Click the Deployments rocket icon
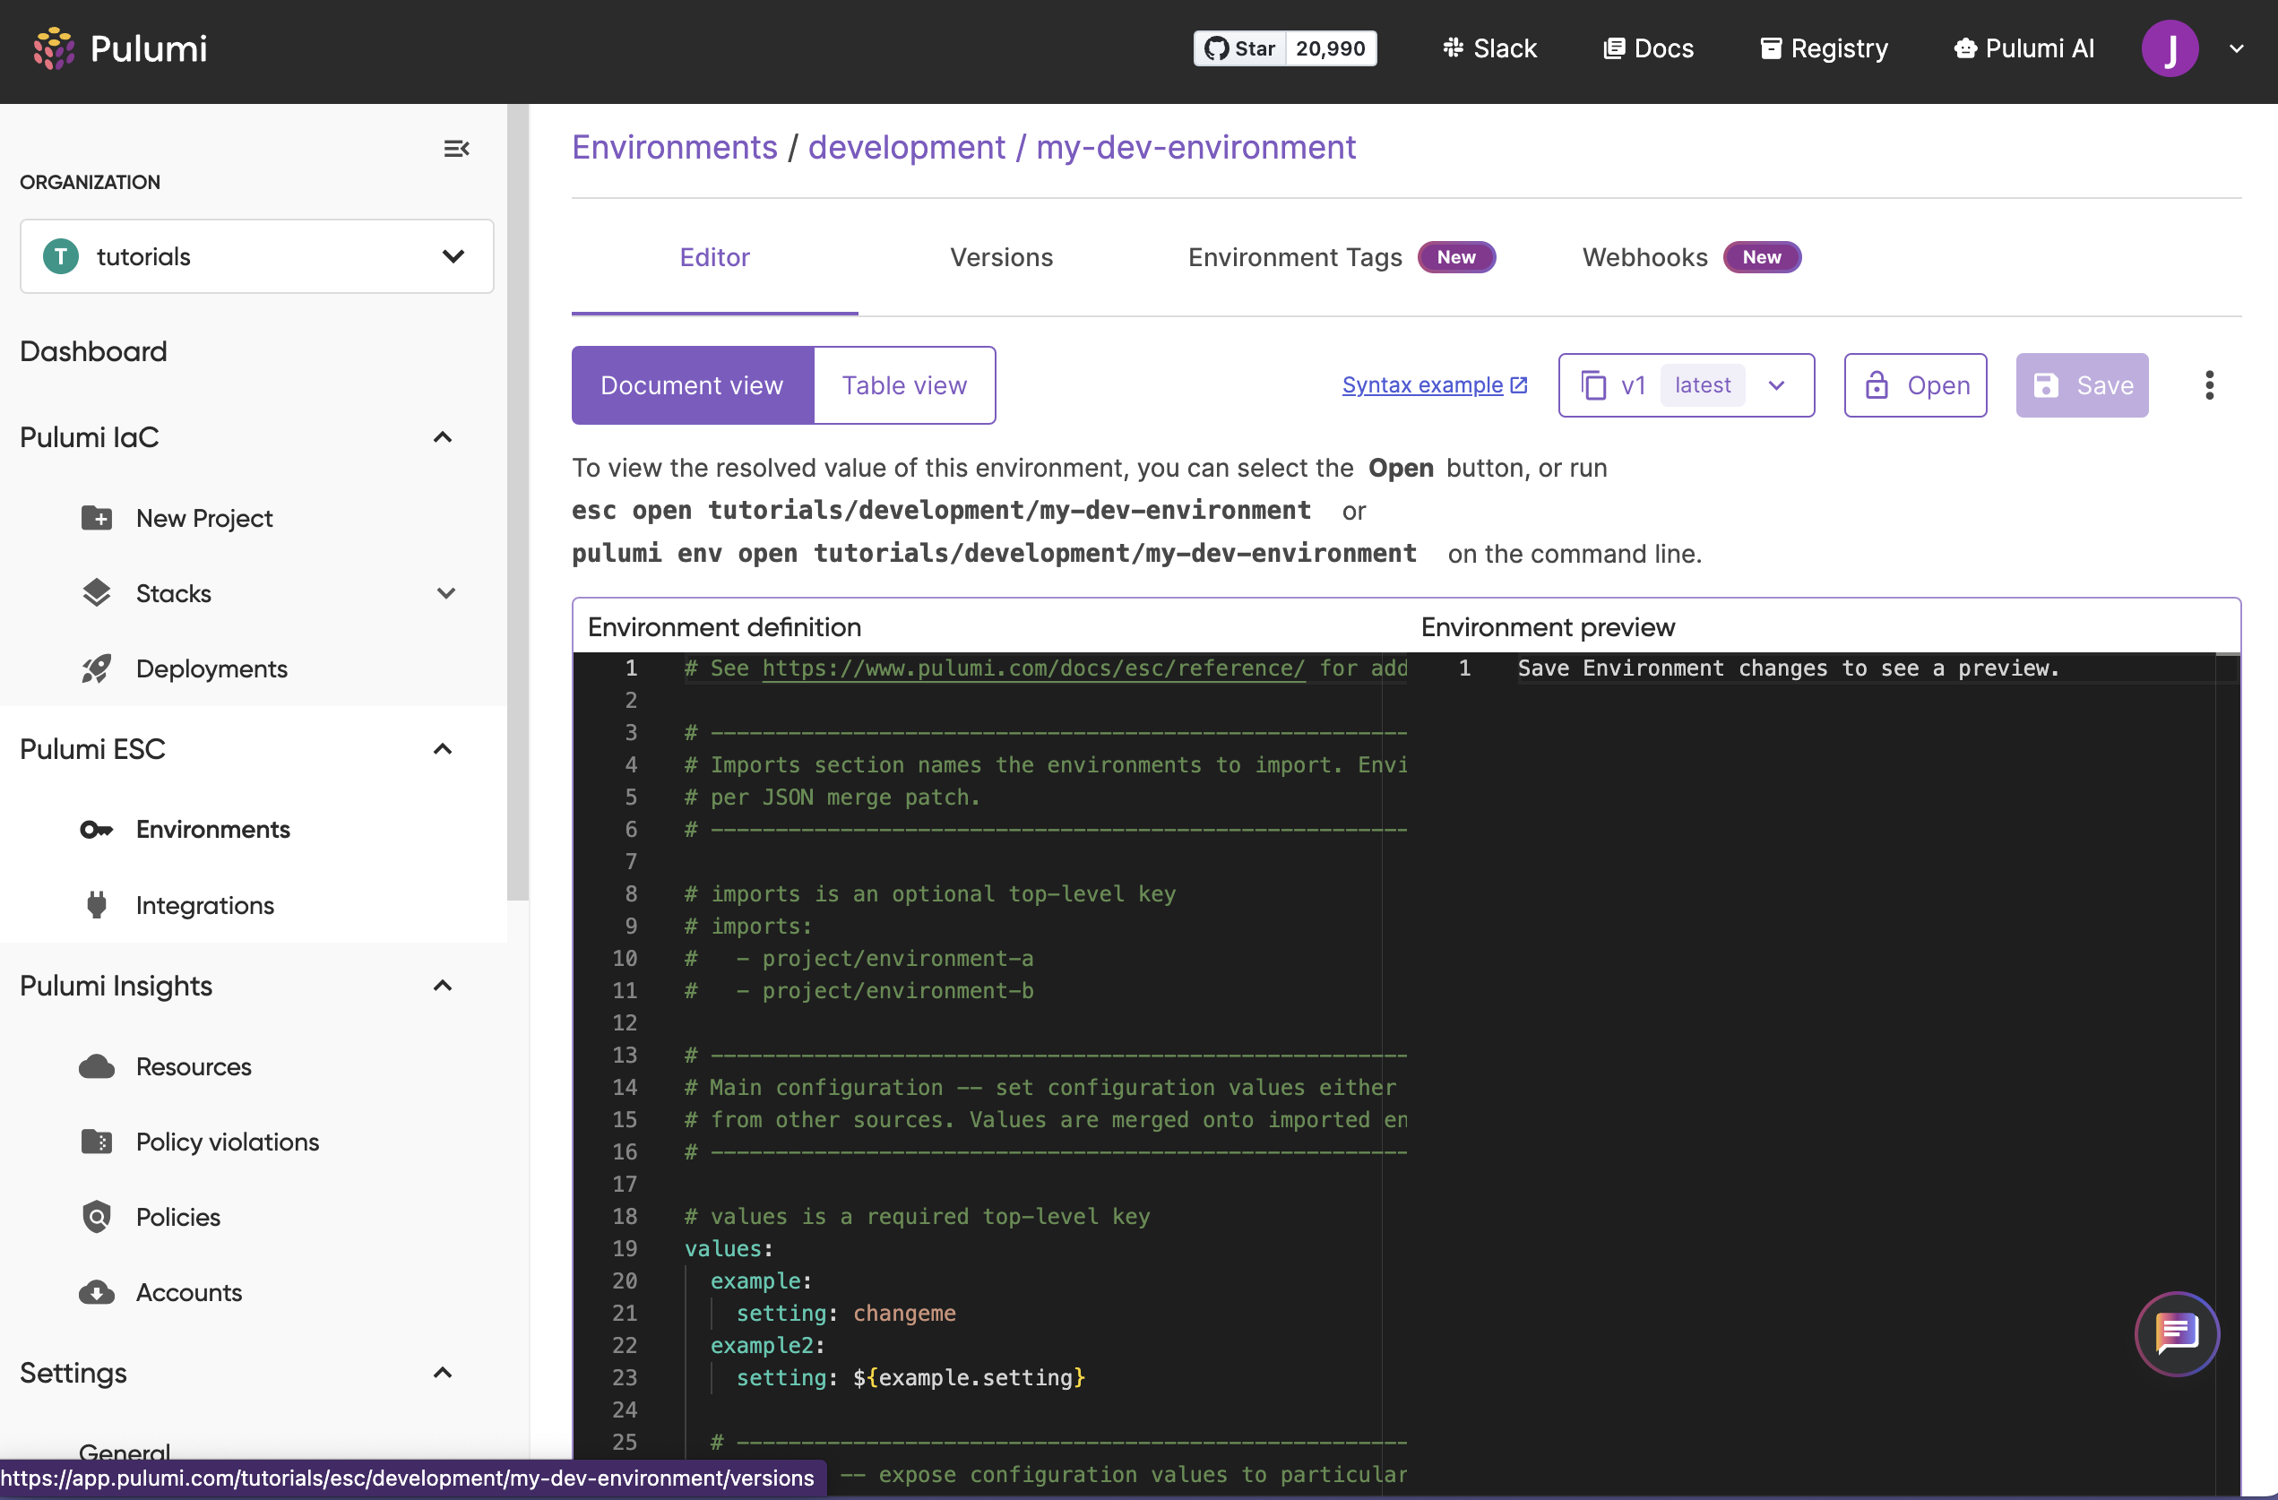Screen dimensions: 2278x1500 click(x=97, y=668)
